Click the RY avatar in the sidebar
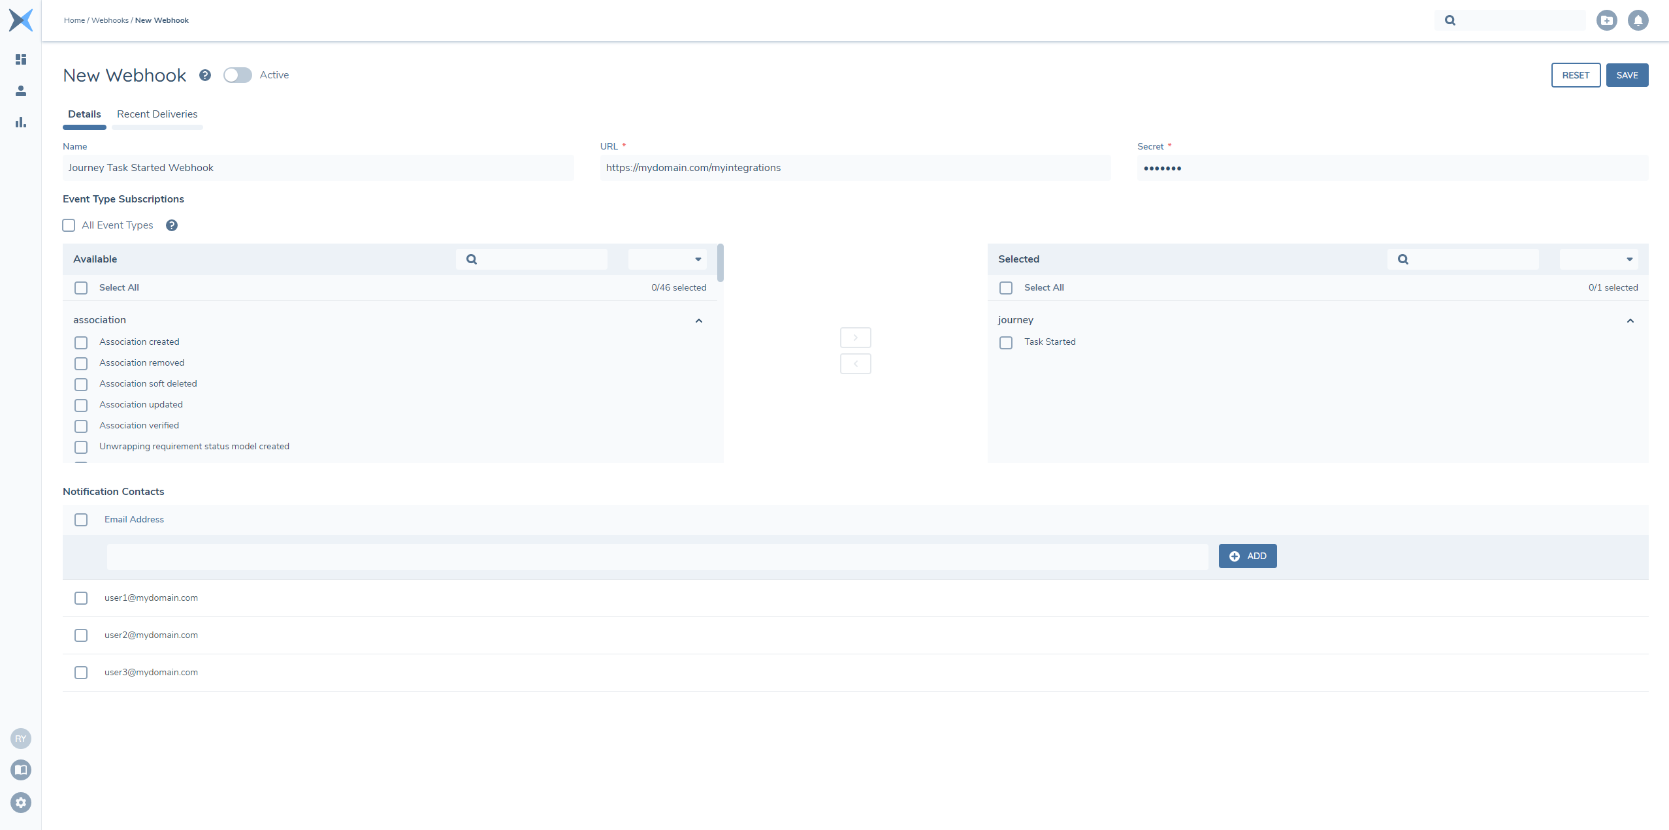 click(21, 739)
